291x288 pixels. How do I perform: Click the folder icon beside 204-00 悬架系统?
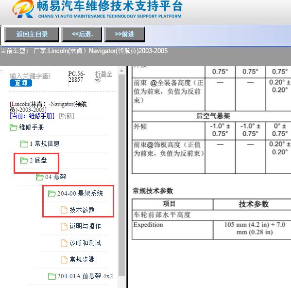tap(52, 194)
